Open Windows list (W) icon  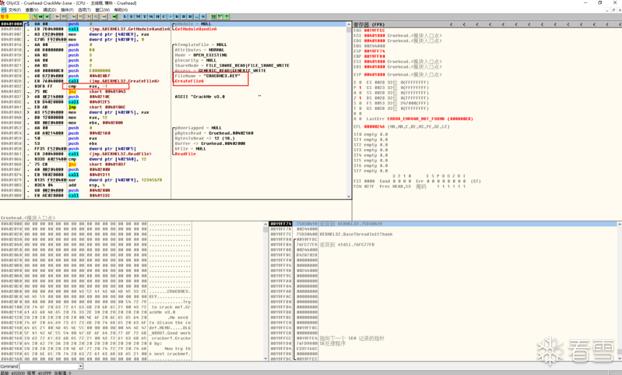point(151,17)
